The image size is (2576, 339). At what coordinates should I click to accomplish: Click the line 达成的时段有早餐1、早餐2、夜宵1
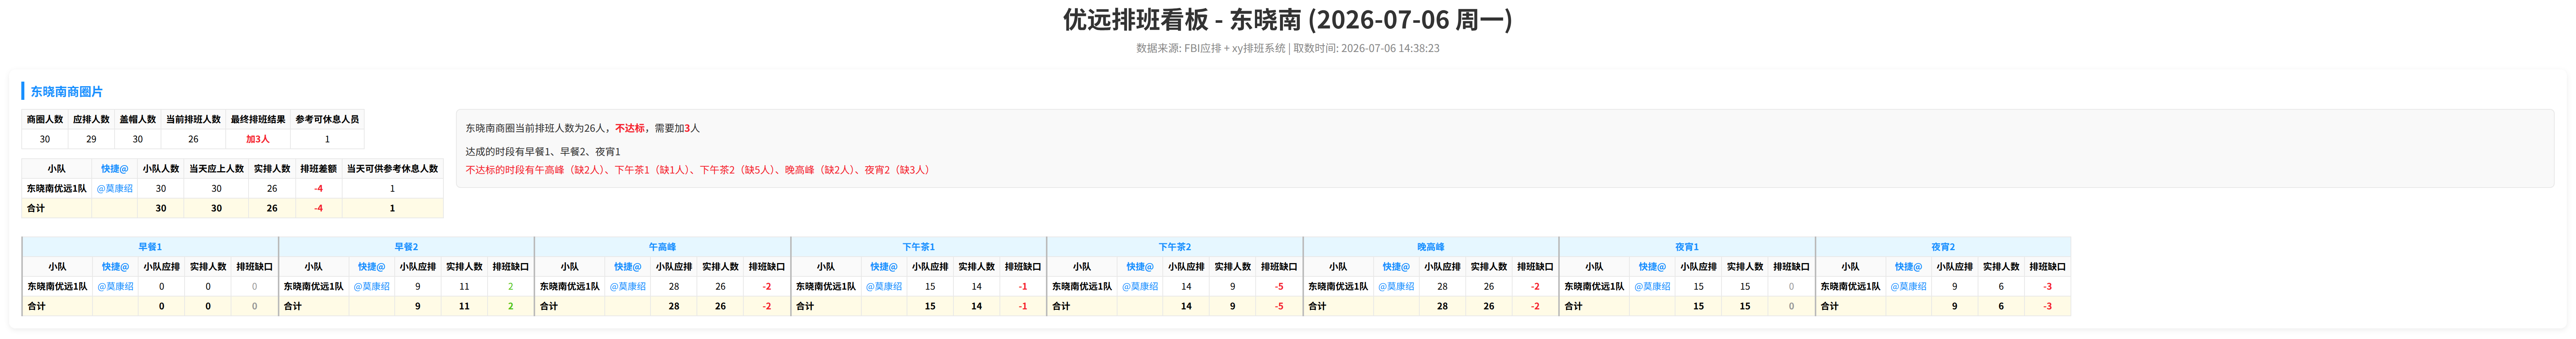point(543,151)
